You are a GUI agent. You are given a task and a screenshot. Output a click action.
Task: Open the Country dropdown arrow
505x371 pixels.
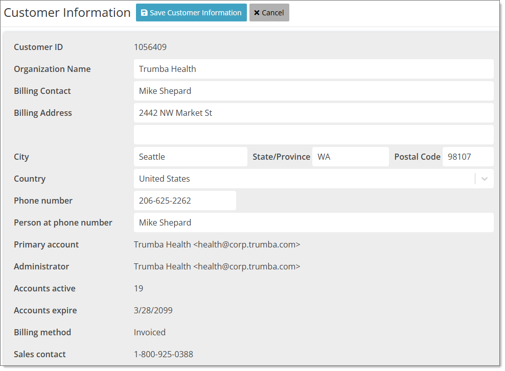point(484,179)
